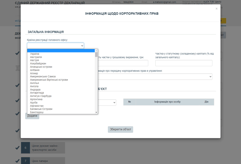Collapse the головного офісу country combo box
Image resolution: width=241 pixels, height=164 pixels.
(x=55, y=46)
